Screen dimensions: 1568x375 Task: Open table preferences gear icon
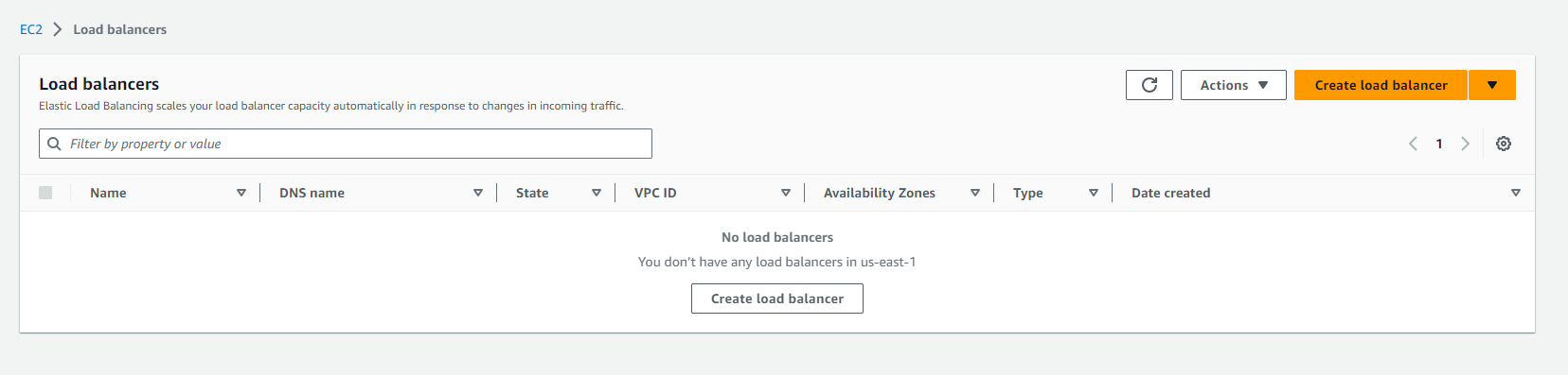[x=1504, y=144]
